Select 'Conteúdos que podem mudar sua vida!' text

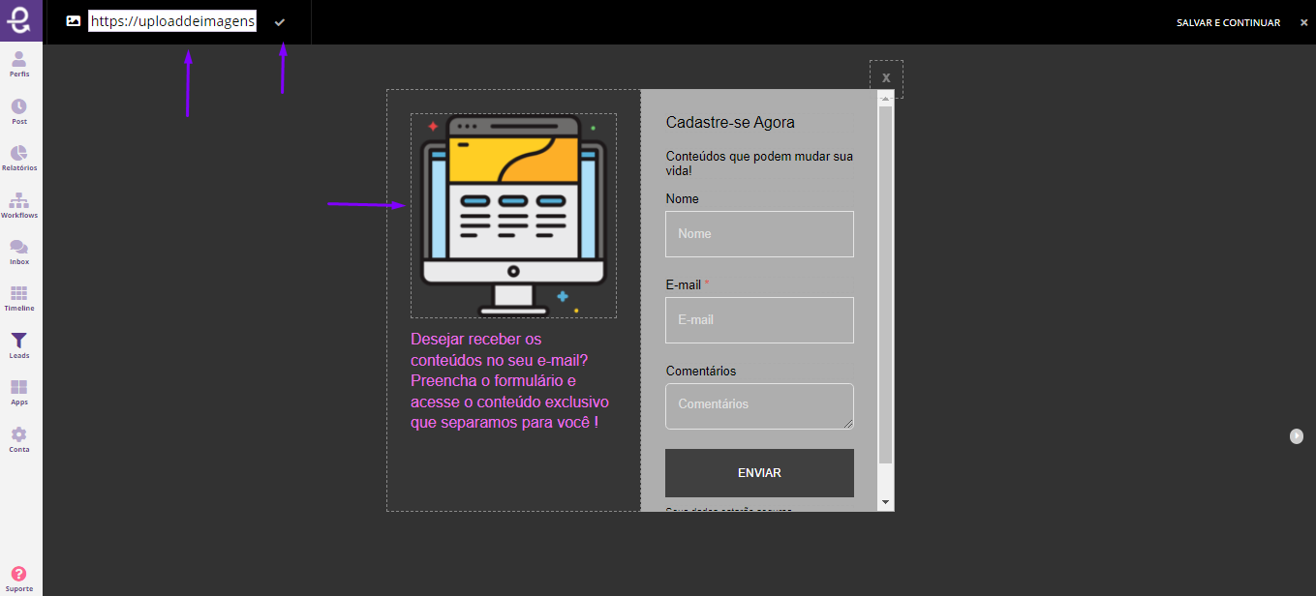click(x=760, y=164)
